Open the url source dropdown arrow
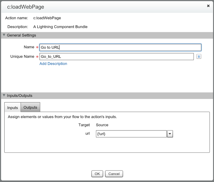Screen dimensions: 214x182 [x=170, y=134]
